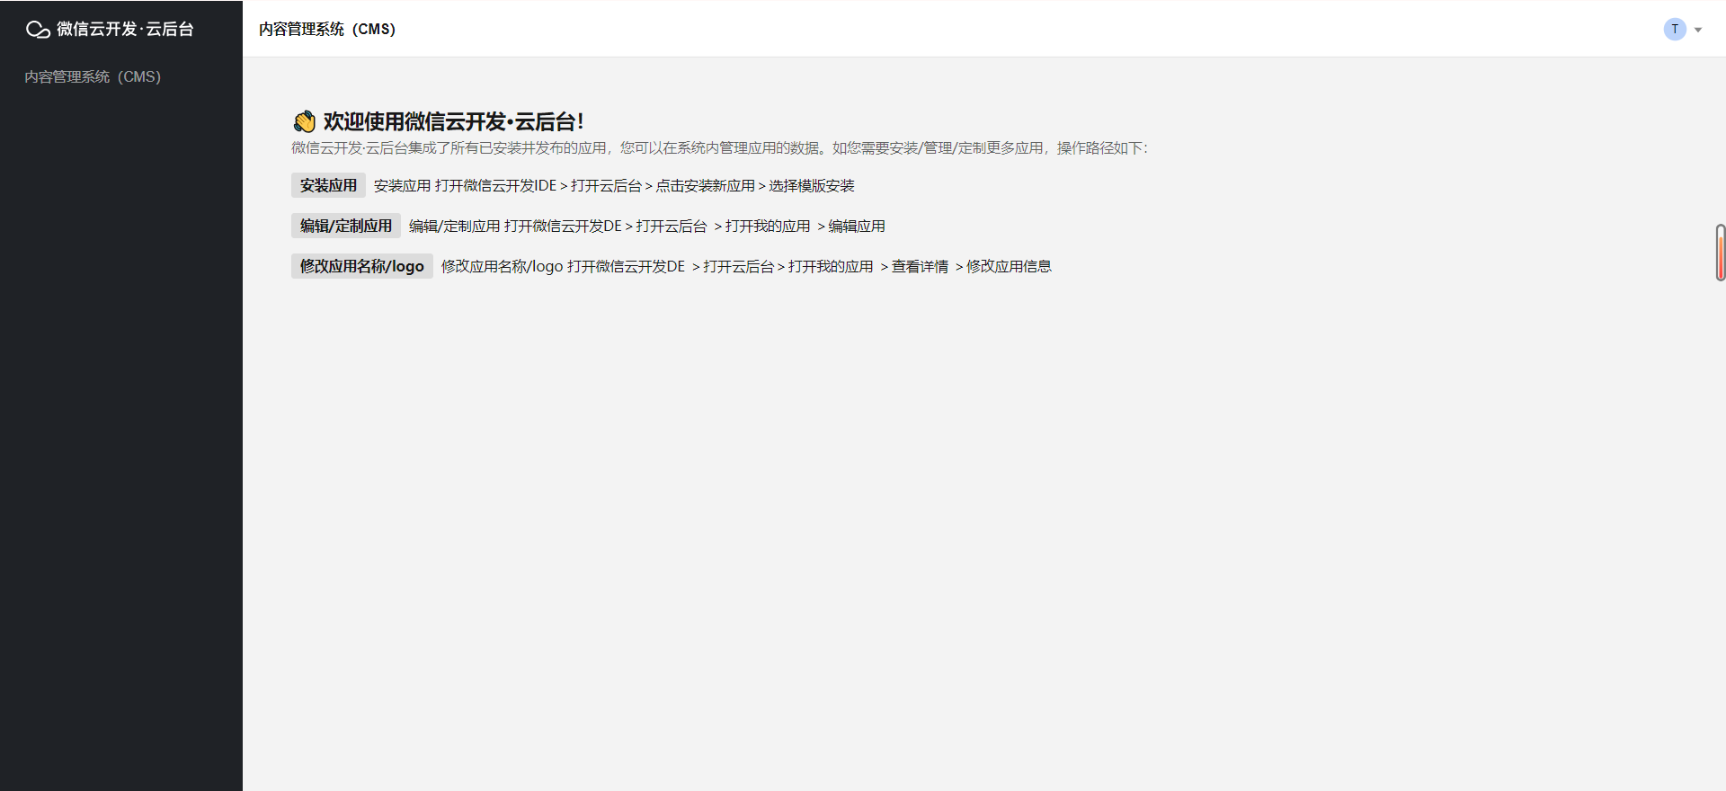The height and width of the screenshot is (791, 1726).
Task: Click the description paragraph starting 微信云开发·云后台集成了
Action: (719, 147)
